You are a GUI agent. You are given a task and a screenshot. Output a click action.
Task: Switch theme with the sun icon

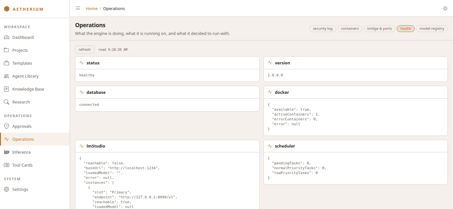445,8
